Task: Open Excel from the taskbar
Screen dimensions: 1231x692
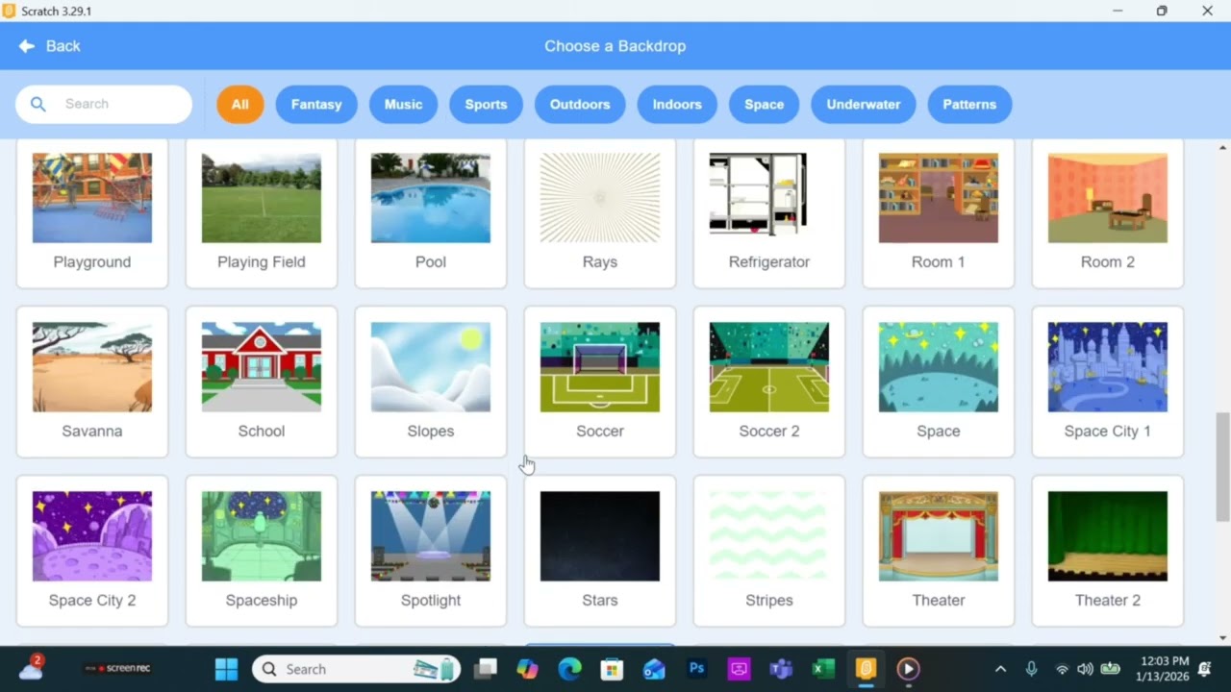Action: click(x=823, y=669)
